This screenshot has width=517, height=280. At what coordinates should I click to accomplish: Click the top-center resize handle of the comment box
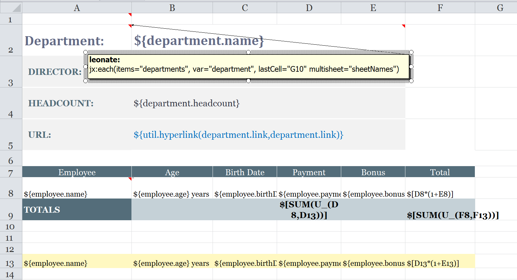(248, 52)
